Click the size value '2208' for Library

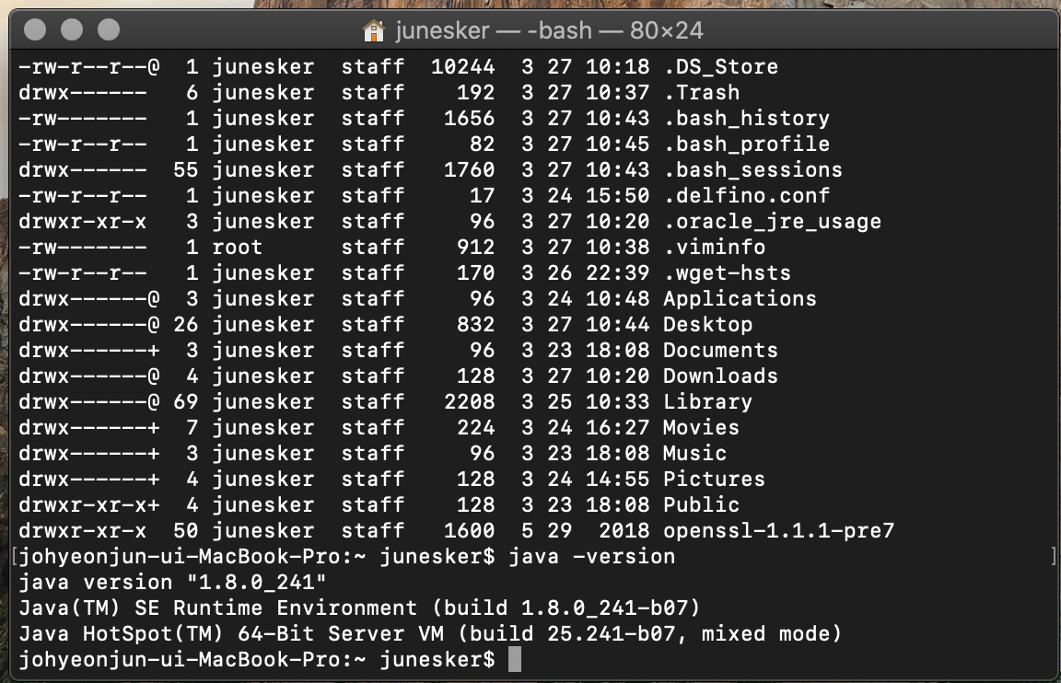[470, 401]
